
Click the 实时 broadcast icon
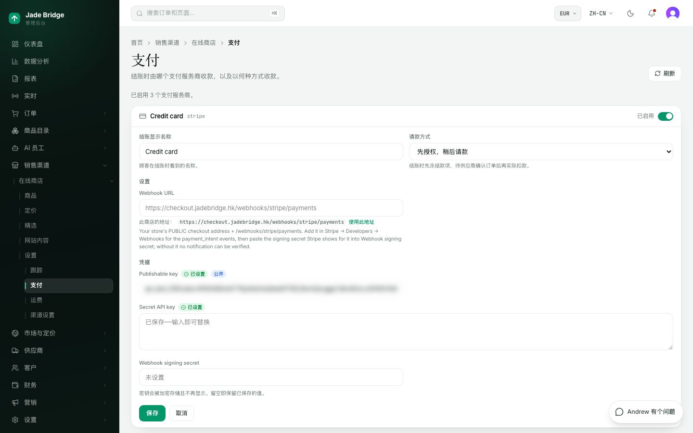(15, 96)
